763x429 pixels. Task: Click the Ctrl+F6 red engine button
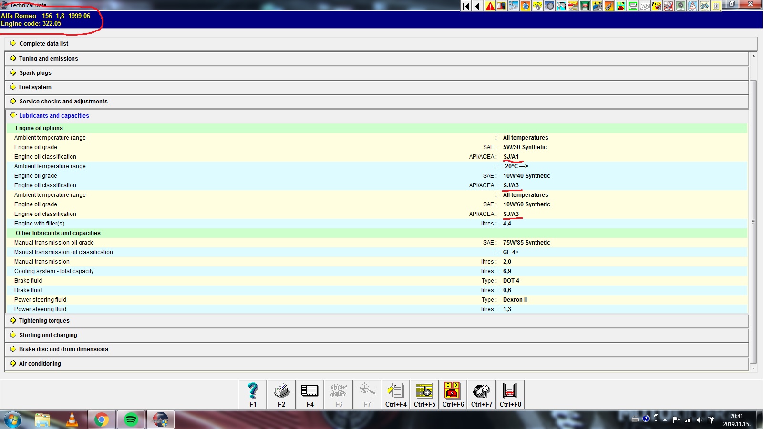tap(453, 394)
